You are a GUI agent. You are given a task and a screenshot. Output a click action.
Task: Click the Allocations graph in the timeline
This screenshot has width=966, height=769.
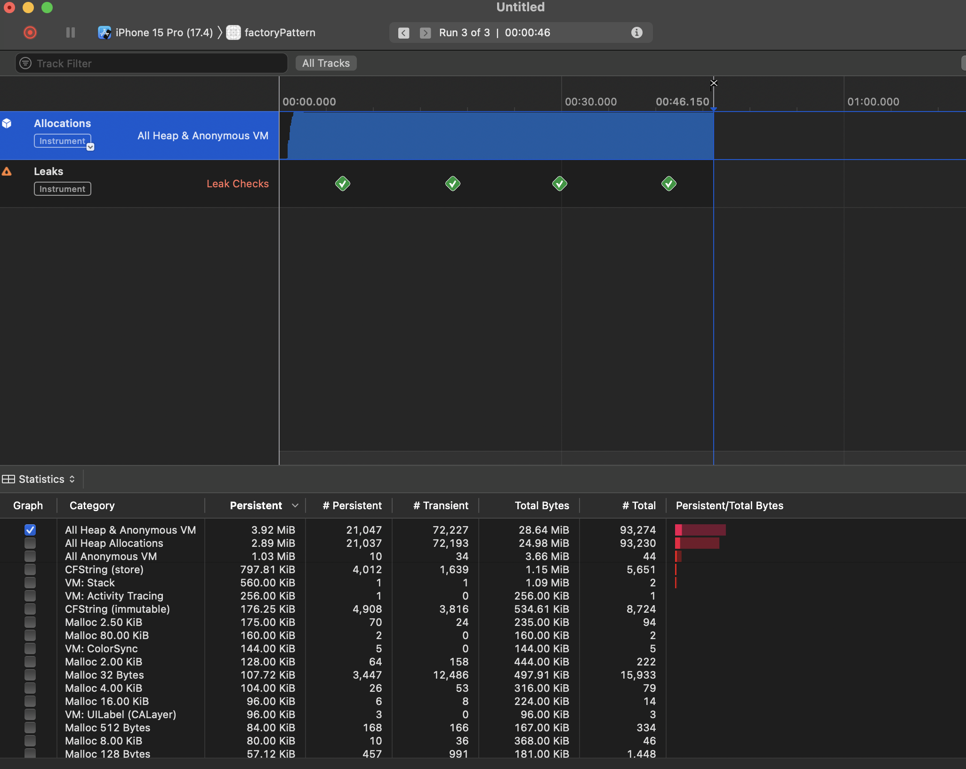[x=501, y=136]
